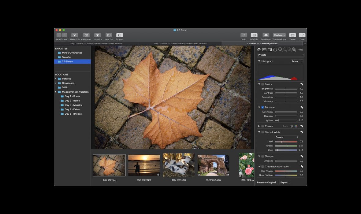361x214 pixels.
Task: Toggle the RAWs Only filter
Action: 75,35
